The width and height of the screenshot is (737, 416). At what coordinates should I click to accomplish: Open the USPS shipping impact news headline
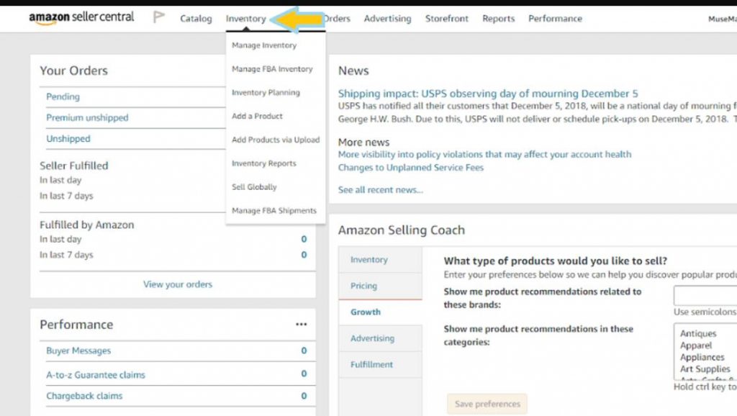[487, 94]
